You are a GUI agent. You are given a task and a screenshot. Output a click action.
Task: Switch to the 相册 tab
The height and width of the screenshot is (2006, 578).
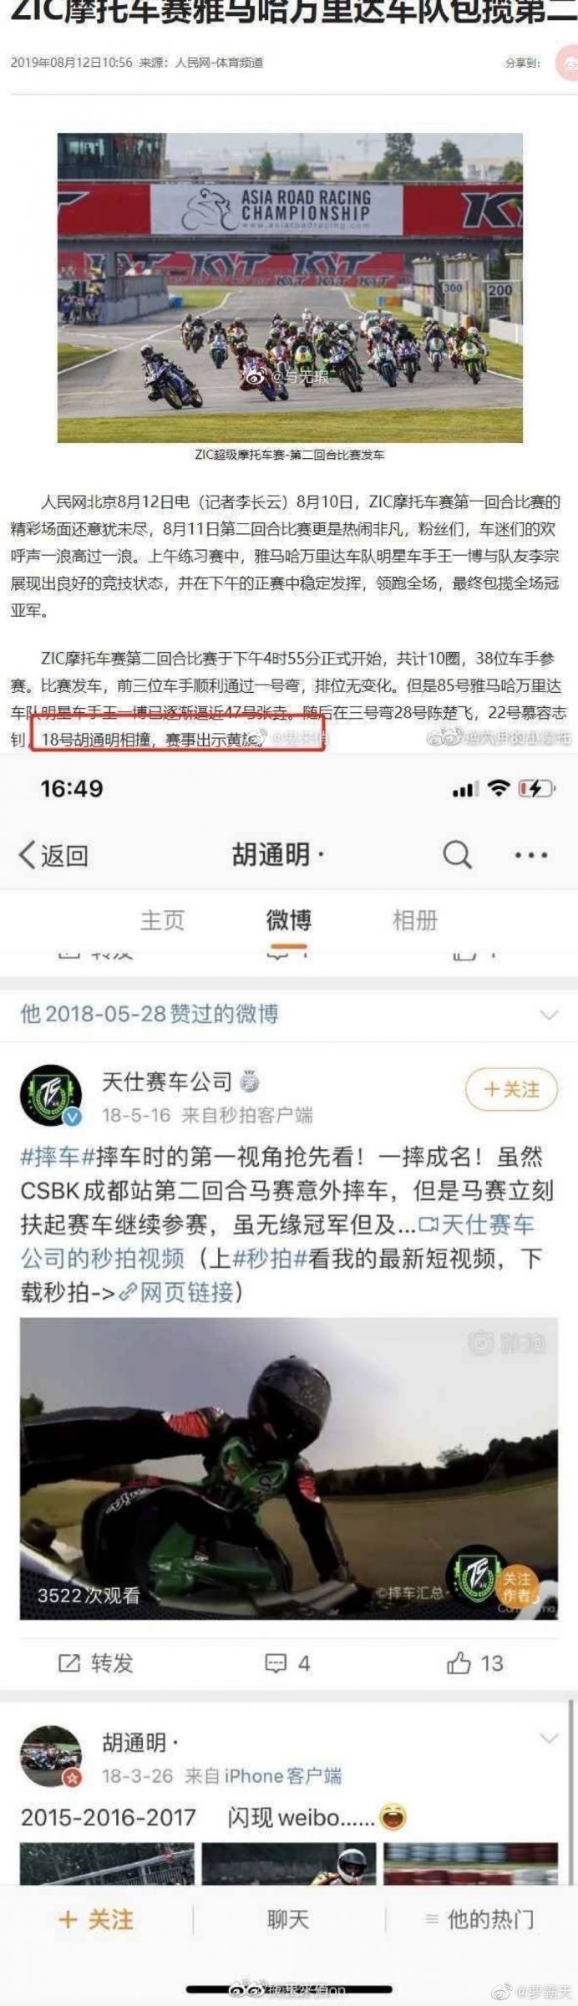[x=415, y=920]
